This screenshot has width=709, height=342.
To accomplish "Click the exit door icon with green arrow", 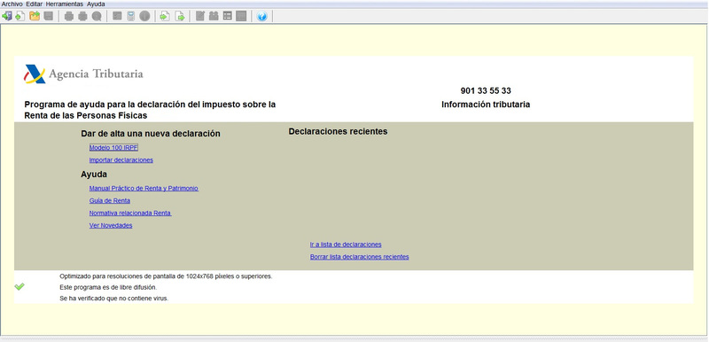I will pos(7,16).
